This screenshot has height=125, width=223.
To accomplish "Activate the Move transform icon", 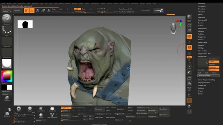I will 38,10.
